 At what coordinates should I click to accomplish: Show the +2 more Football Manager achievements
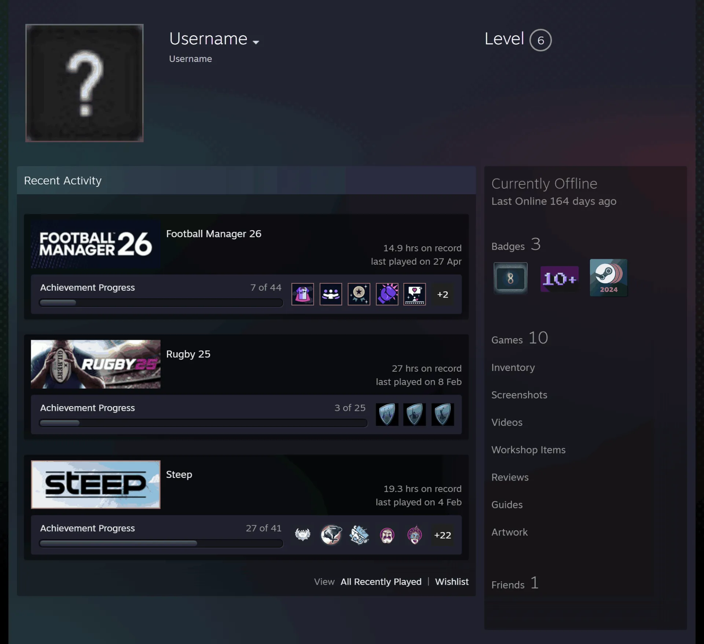click(443, 294)
